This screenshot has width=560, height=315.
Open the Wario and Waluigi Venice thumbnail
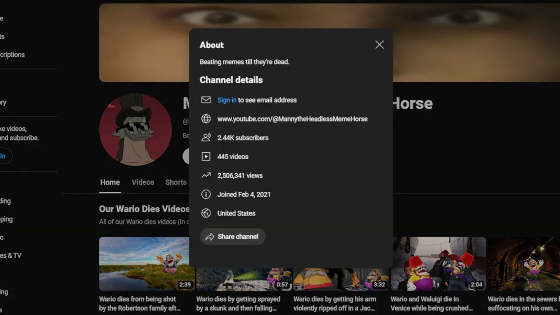439,264
